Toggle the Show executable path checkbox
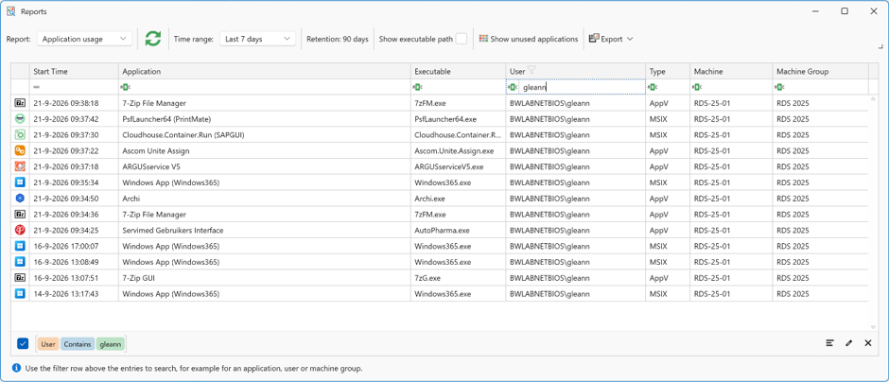Screen dimensions: 889x382 pos(462,39)
